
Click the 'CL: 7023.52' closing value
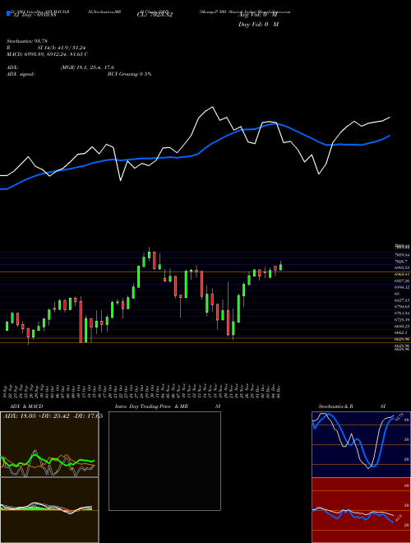pyautogui.click(x=155, y=15)
